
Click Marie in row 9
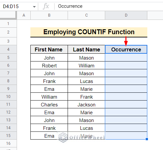[x=86, y=89]
